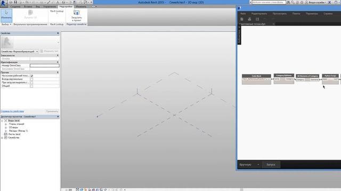The height and width of the screenshot is (191, 341).
Task: Click the detail level icon in view control bar
Action: tap(77, 189)
